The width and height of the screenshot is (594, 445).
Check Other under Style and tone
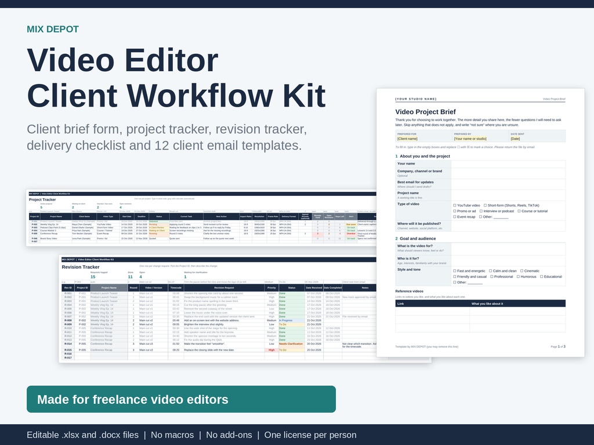pyautogui.click(x=455, y=282)
